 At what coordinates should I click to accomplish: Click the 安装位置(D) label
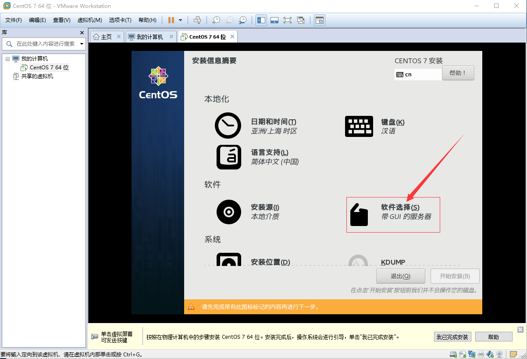pyautogui.click(x=271, y=262)
